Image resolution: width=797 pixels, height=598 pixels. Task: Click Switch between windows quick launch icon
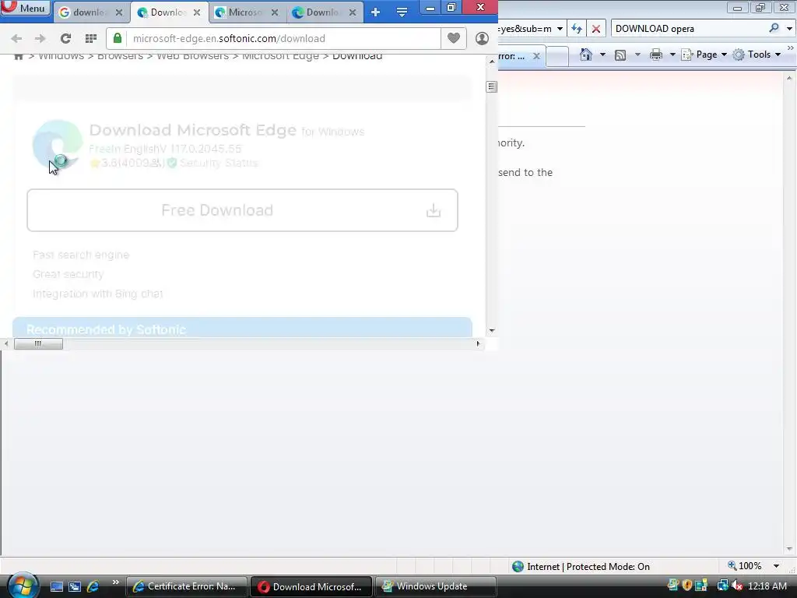pyautogui.click(x=75, y=586)
